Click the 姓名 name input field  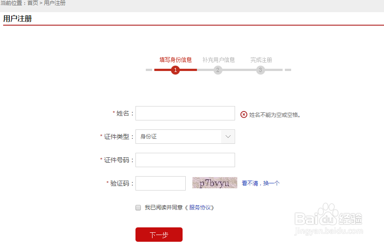pyautogui.click(x=185, y=113)
